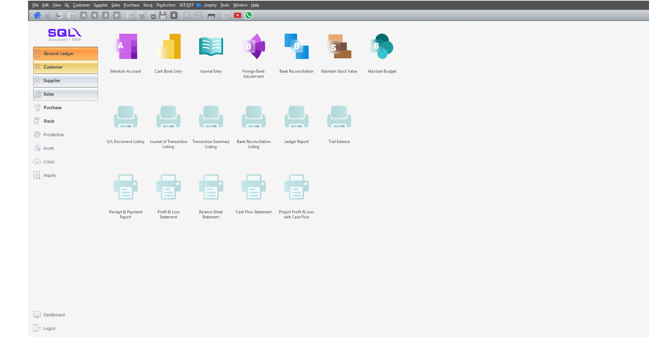649x337 pixels.
Task: Expand the print button dropdown arrow
Action: click(219, 15)
